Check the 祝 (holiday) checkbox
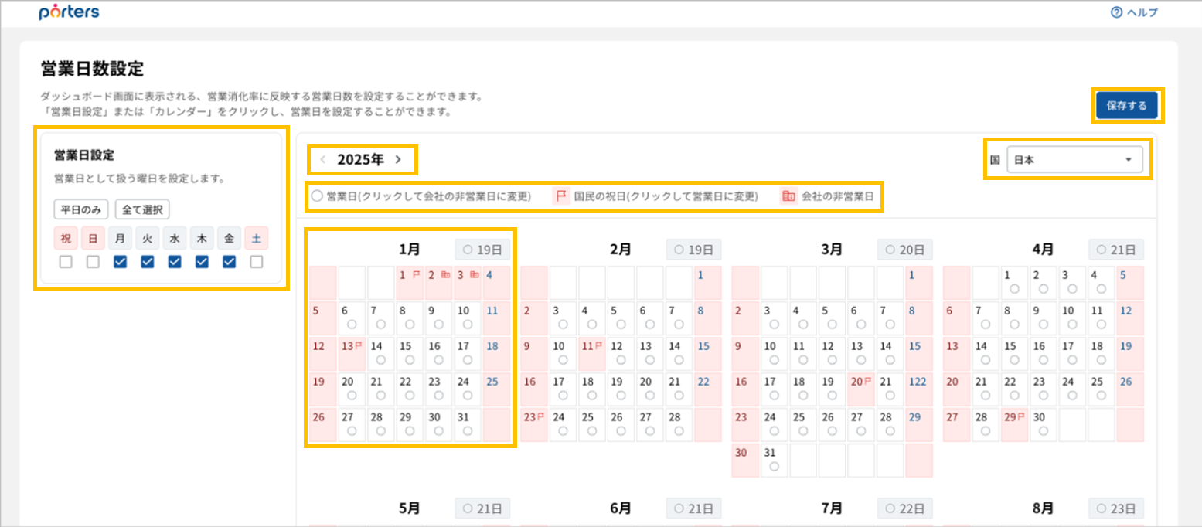The height and width of the screenshot is (527, 1202). [66, 262]
